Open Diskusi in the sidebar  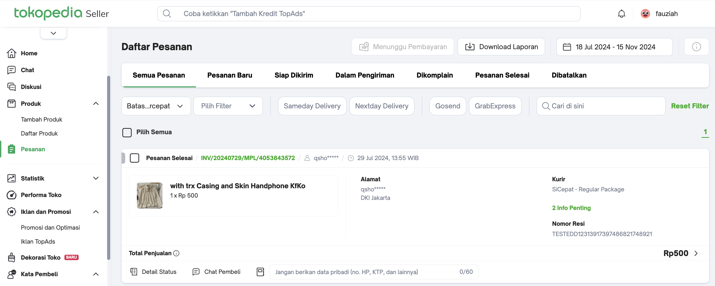pos(31,87)
